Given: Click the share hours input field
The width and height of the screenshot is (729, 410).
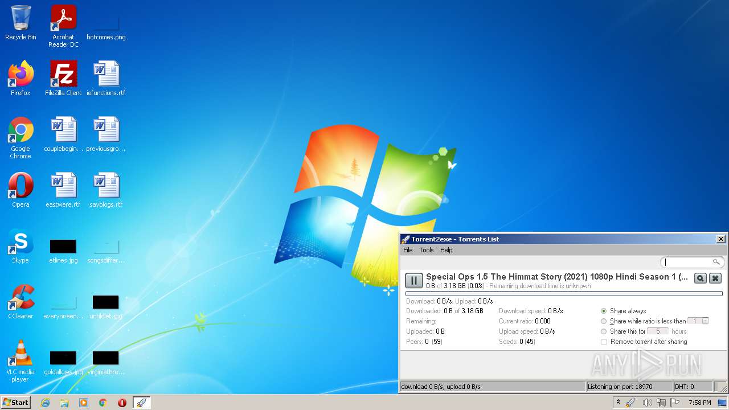Looking at the screenshot, I should pyautogui.click(x=658, y=331).
